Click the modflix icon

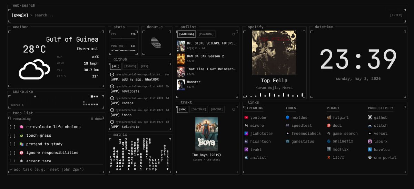[329, 149]
